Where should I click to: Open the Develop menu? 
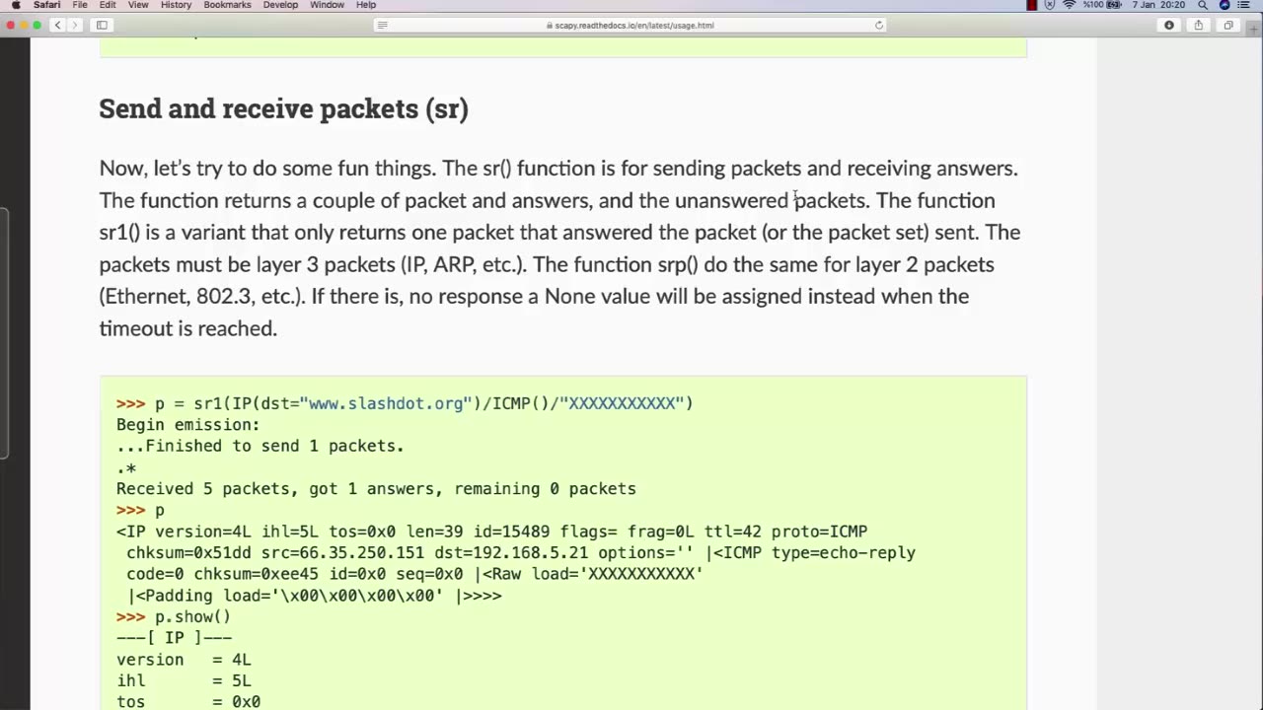click(x=280, y=5)
